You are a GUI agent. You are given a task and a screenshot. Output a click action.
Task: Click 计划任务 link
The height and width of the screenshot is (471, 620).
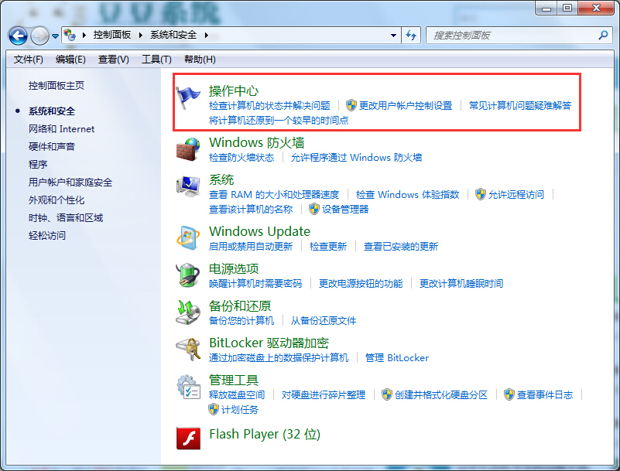[240, 410]
